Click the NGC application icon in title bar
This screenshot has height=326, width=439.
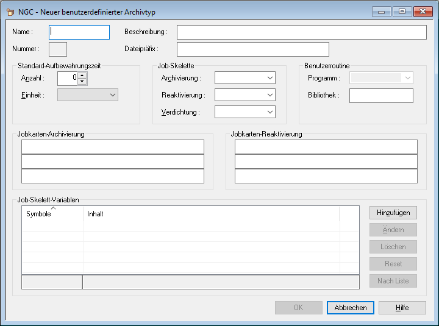(x=10, y=12)
